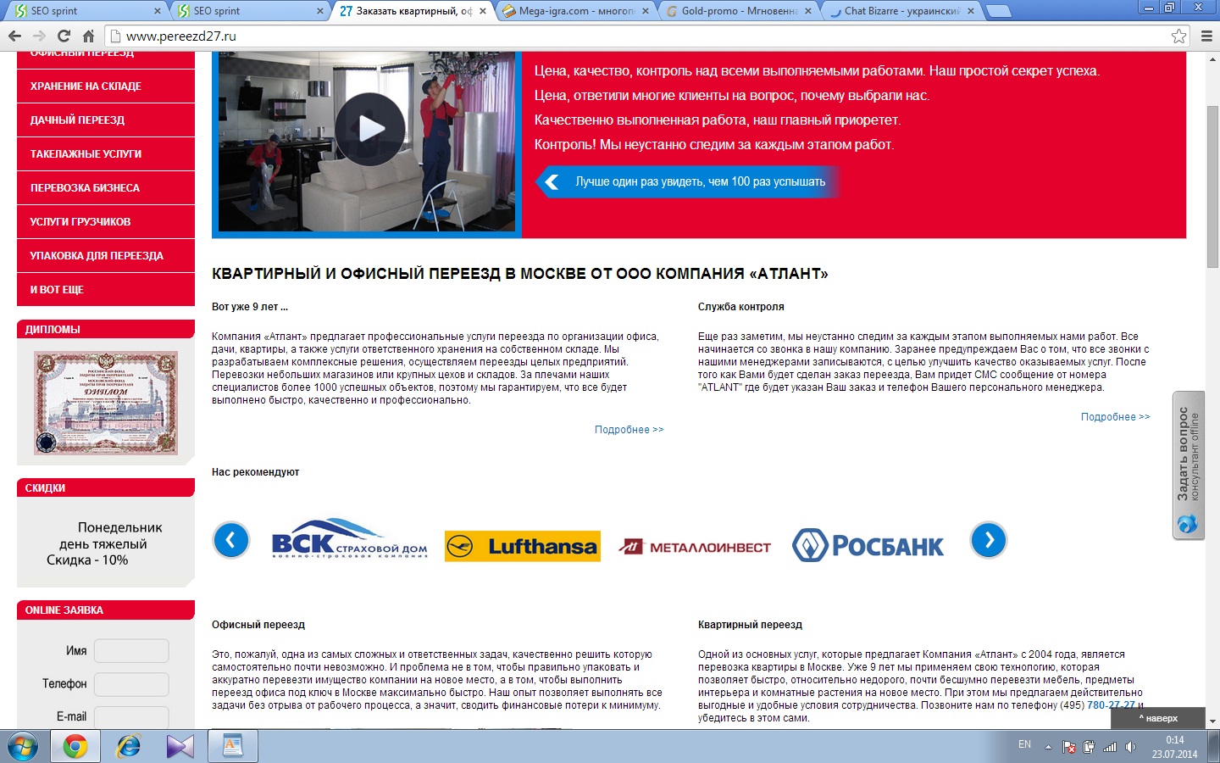Switch to the Gold-promo tab
Image resolution: width=1220 pixels, height=763 pixels.
[739, 11]
